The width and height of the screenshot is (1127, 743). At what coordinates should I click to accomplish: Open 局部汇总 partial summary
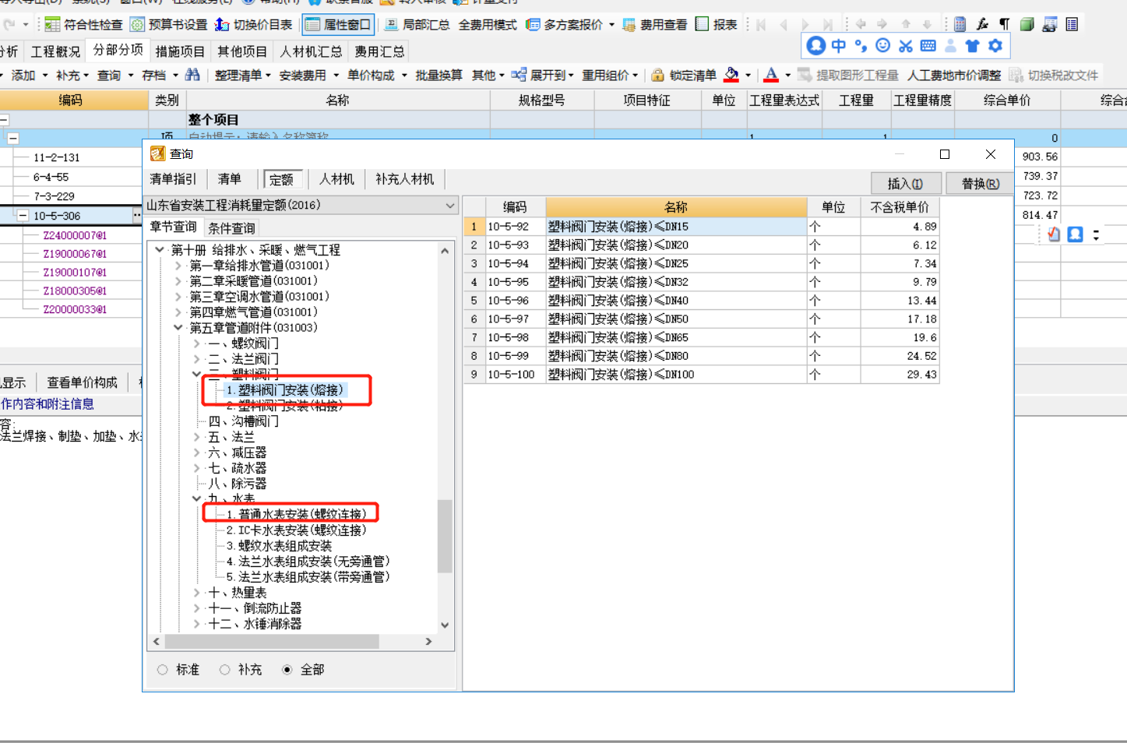point(417,25)
